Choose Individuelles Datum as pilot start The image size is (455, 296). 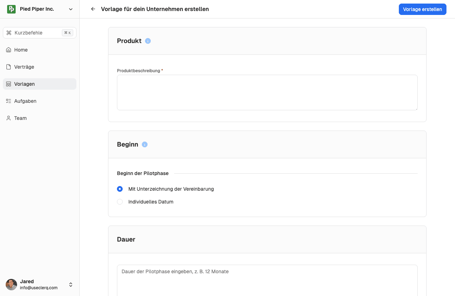120,202
